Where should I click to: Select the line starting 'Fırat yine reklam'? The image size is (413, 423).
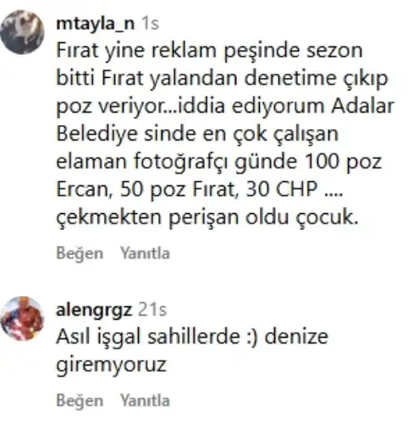[x=209, y=51]
